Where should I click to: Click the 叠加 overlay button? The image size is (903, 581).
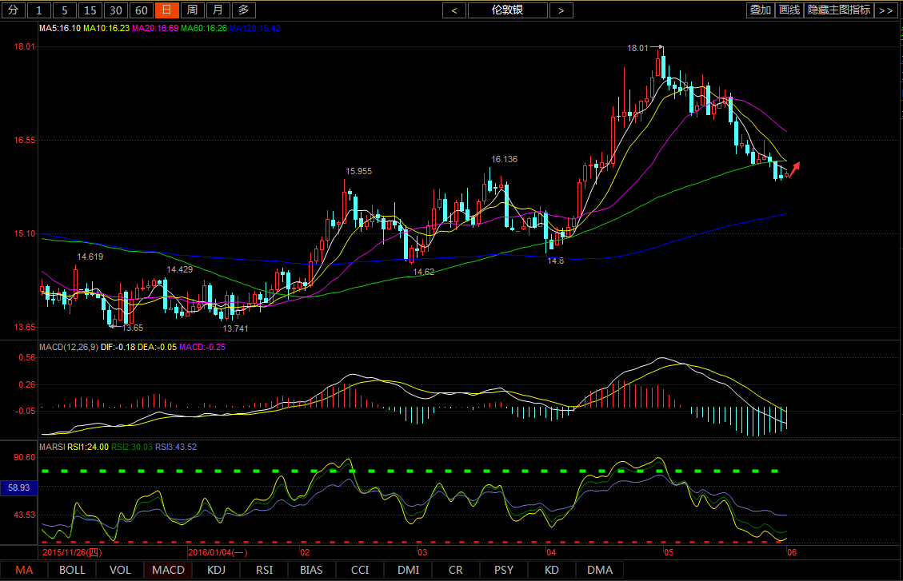tap(760, 10)
